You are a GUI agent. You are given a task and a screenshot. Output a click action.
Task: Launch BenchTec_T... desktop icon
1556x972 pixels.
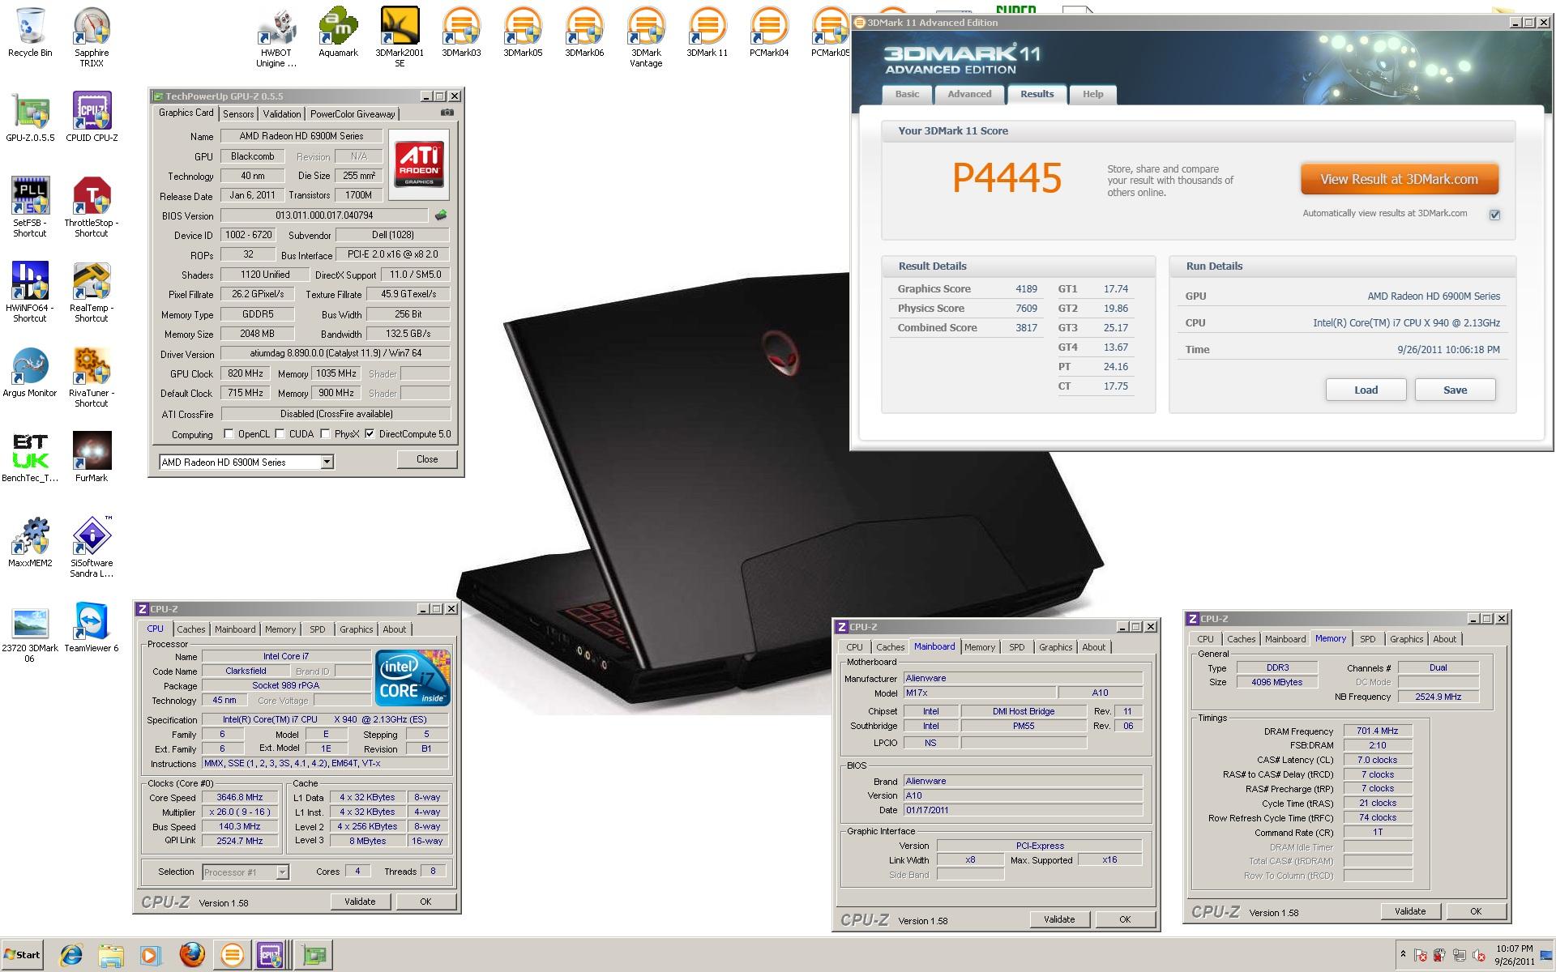(x=30, y=458)
